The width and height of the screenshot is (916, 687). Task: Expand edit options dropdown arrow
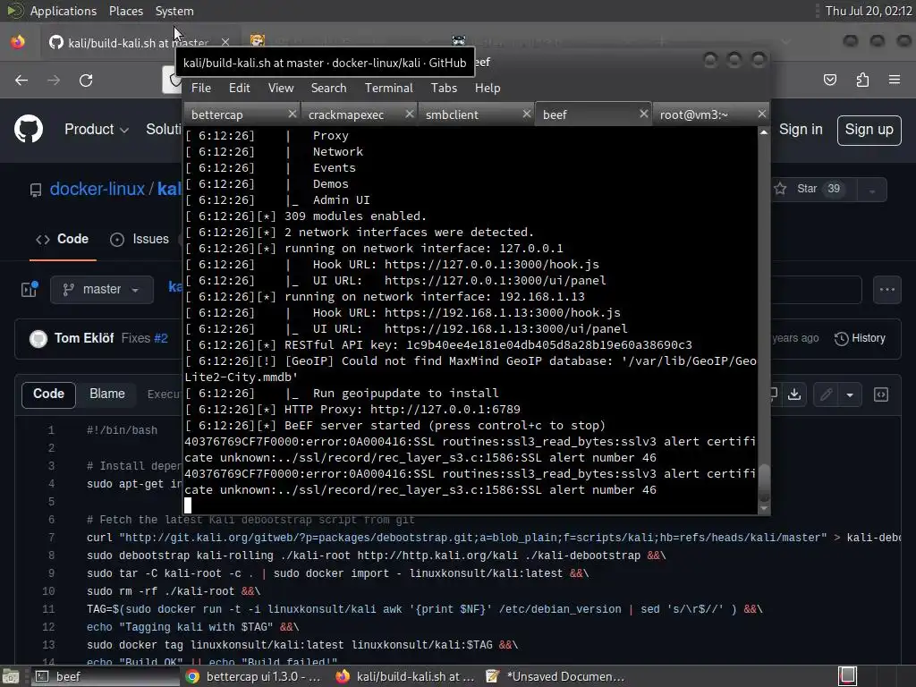click(x=850, y=394)
